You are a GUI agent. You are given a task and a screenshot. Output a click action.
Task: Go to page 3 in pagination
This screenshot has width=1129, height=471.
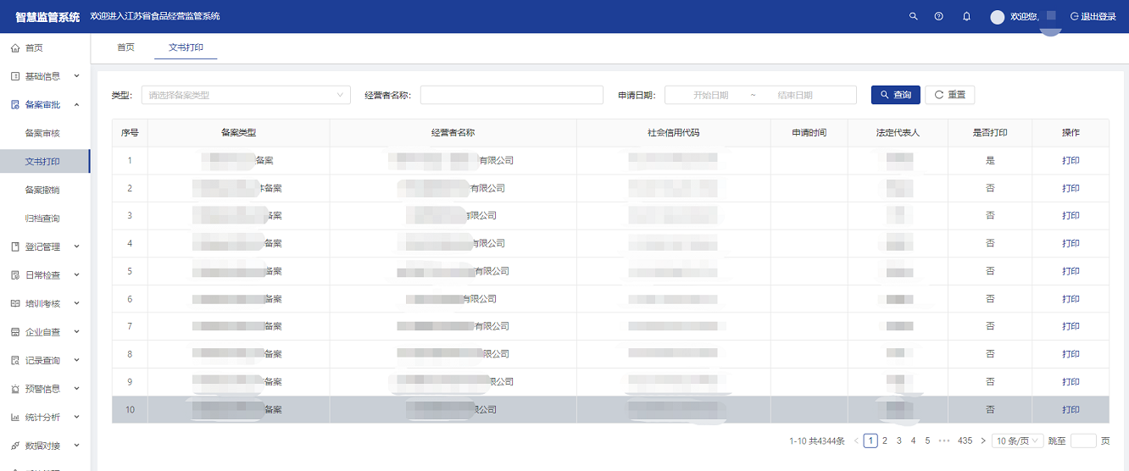pyautogui.click(x=898, y=441)
